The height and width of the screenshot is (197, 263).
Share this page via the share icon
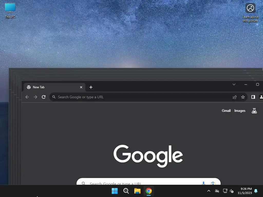point(235,97)
